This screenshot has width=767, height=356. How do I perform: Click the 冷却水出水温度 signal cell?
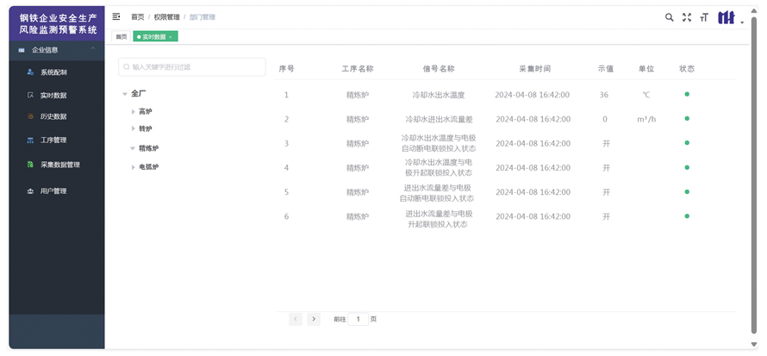pos(439,95)
